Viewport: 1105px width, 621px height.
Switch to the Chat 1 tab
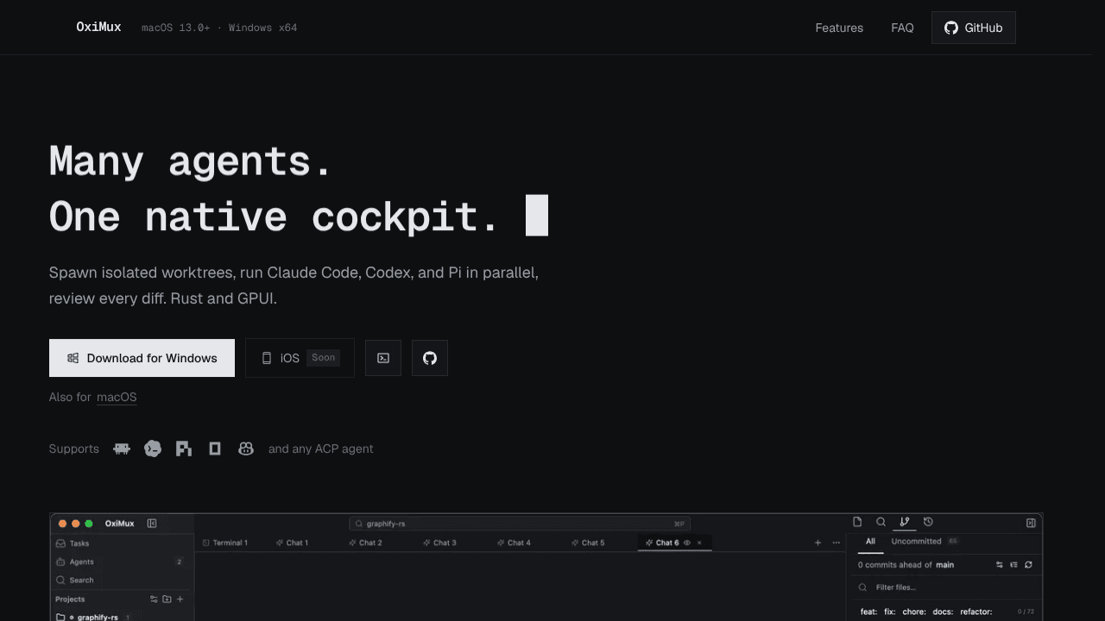pos(293,543)
